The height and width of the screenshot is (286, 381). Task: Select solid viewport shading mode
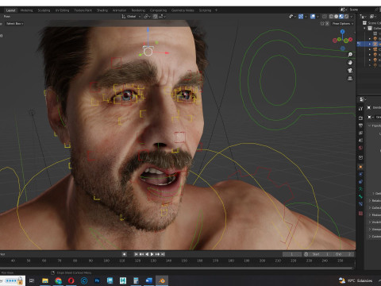[x=337, y=17]
